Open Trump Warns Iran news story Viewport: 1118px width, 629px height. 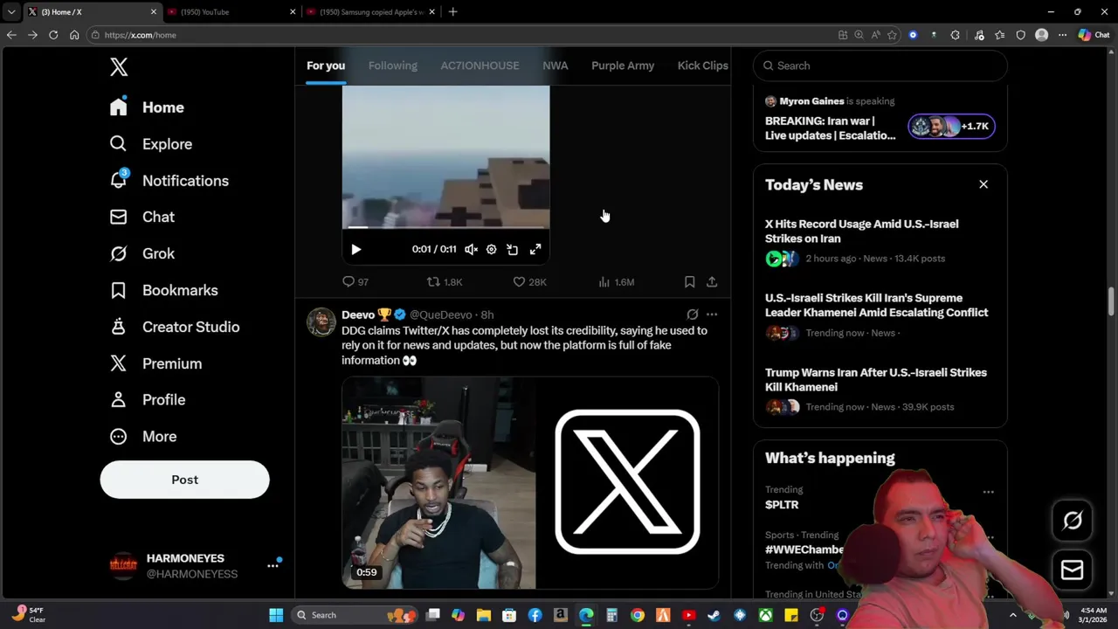coord(880,390)
